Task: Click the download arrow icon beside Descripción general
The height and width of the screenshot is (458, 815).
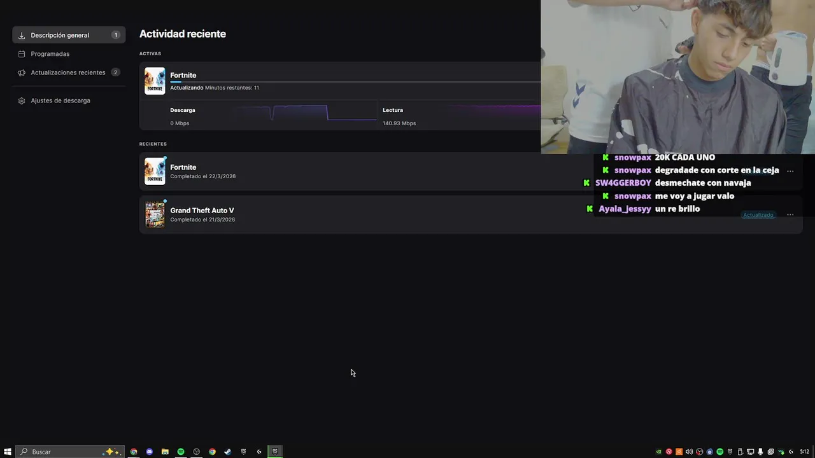Action: pos(22,36)
